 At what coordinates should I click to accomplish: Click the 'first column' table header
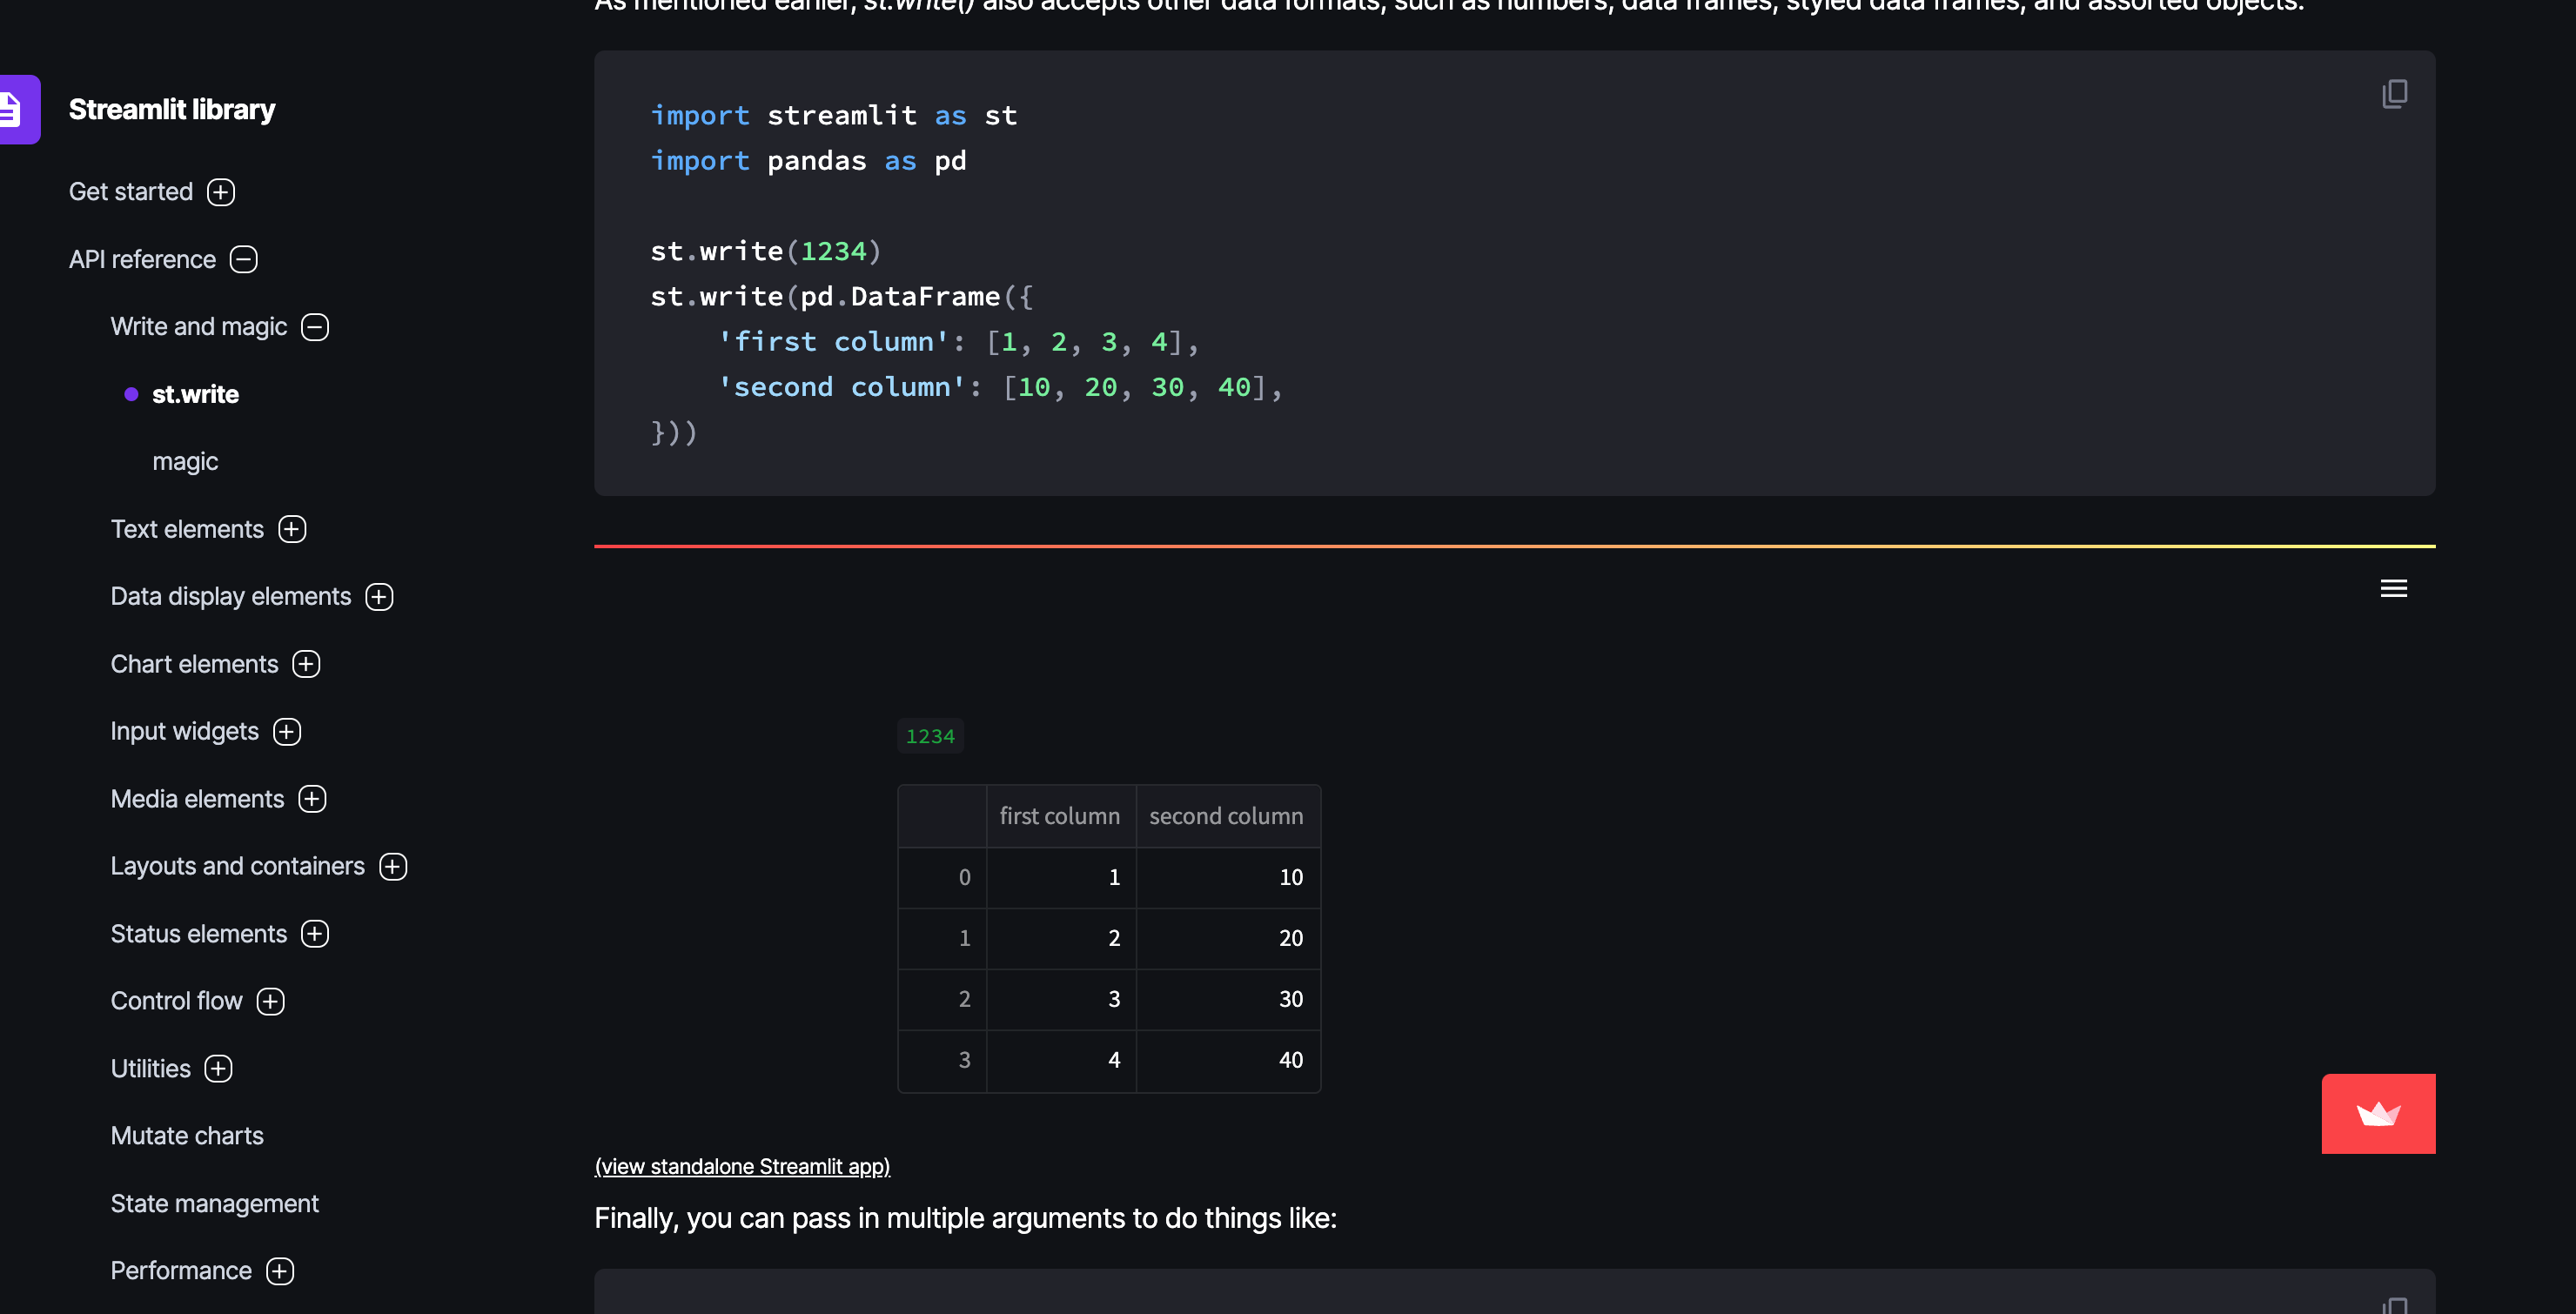click(x=1060, y=816)
